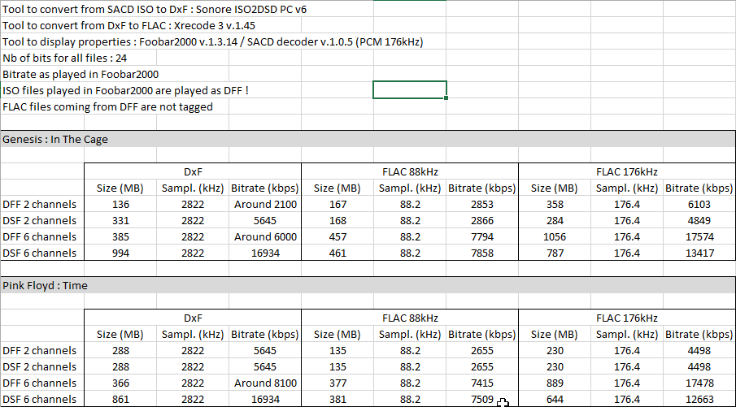Viewport: 736px width, 407px height.
Task: Click the cell with value 889
Action: pyautogui.click(x=555, y=383)
